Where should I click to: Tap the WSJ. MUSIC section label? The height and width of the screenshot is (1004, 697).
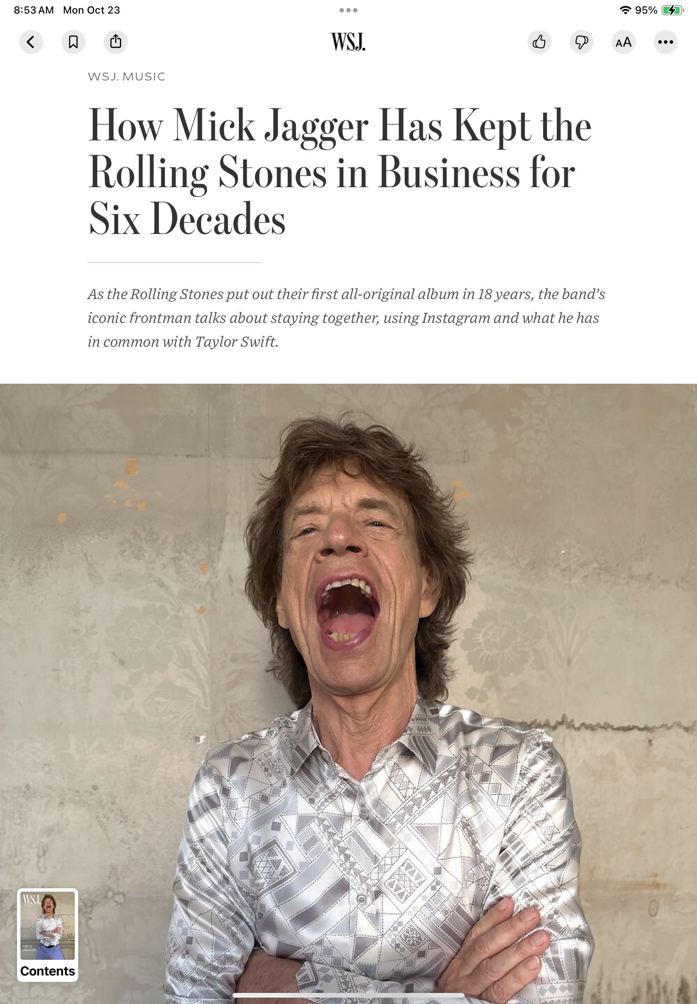[x=127, y=77]
